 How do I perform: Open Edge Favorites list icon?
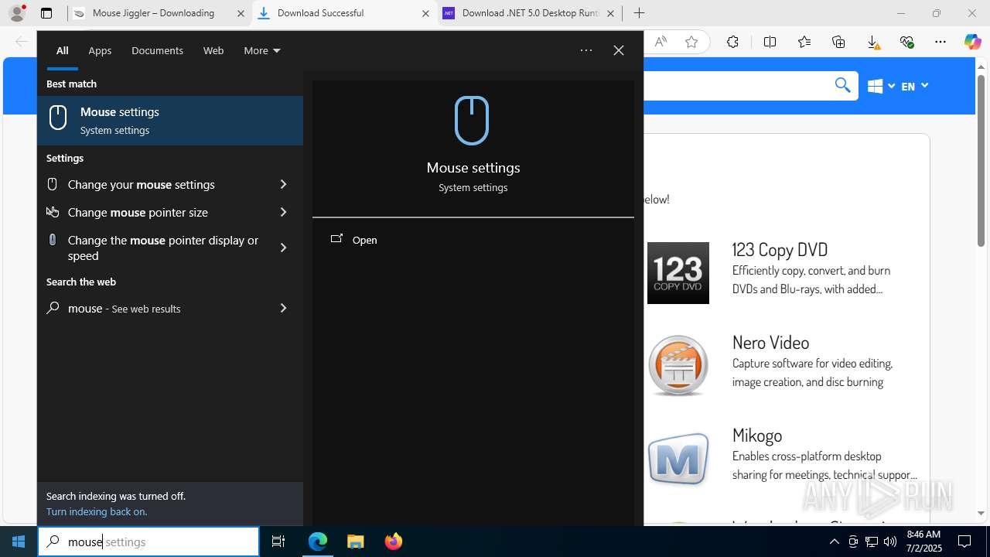pyautogui.click(x=804, y=42)
